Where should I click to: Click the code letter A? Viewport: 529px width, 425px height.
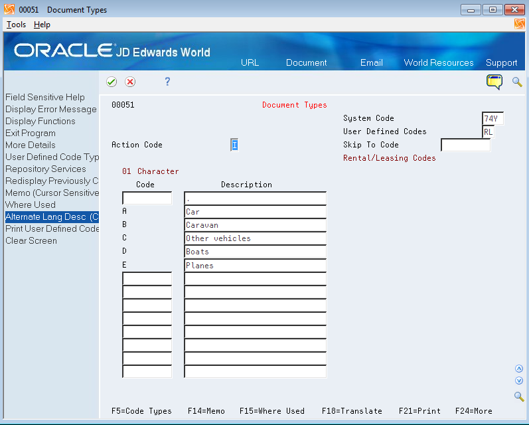(125, 211)
